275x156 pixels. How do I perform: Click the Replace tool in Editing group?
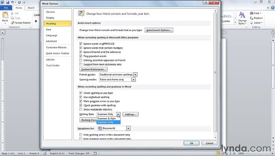pos(256,18)
